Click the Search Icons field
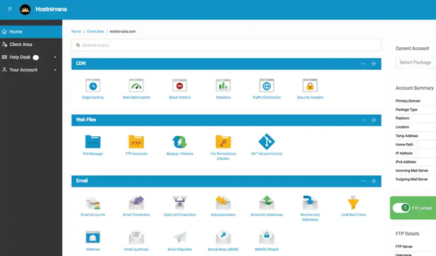 click(227, 45)
